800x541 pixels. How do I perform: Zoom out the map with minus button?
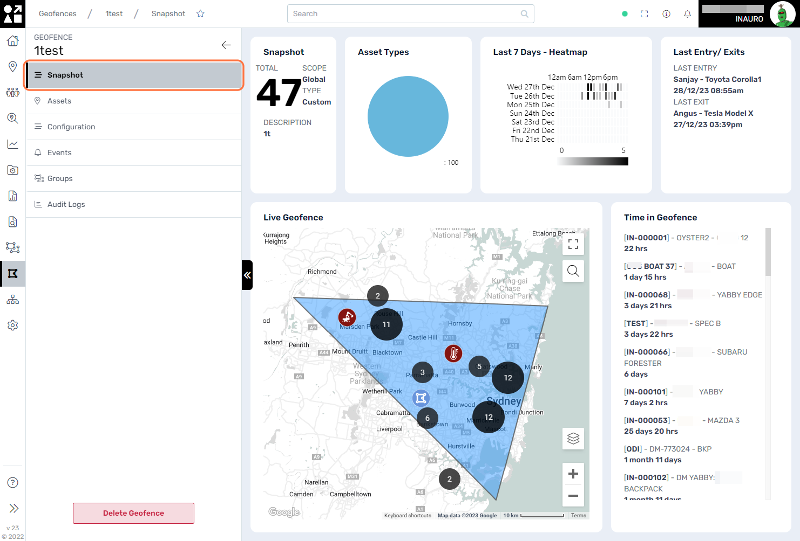(573, 496)
